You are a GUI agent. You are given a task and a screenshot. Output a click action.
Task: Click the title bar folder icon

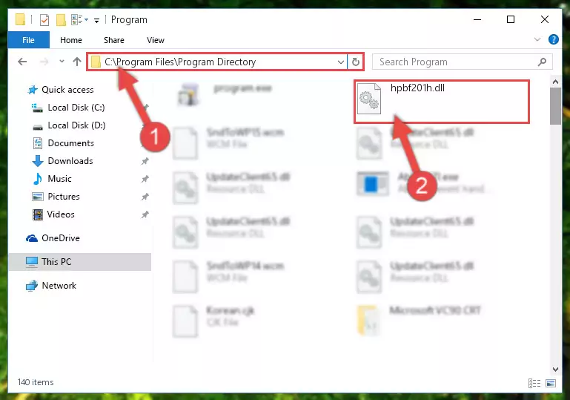pos(20,19)
